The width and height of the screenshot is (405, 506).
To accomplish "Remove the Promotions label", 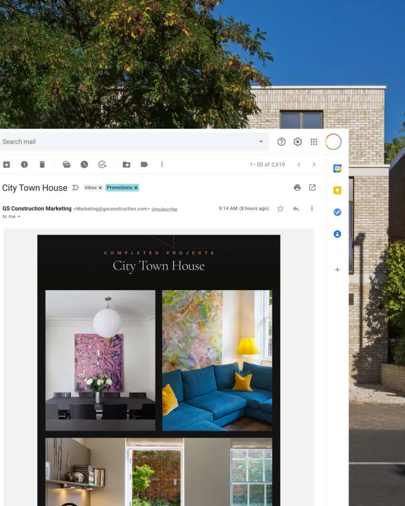I will 136,188.
